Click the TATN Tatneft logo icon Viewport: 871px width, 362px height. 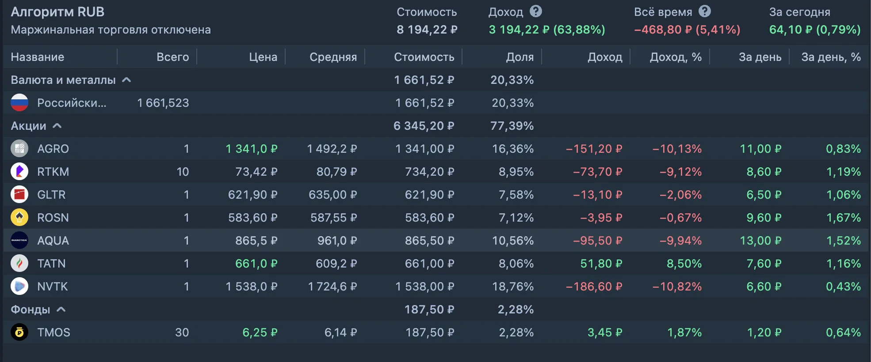(19, 264)
